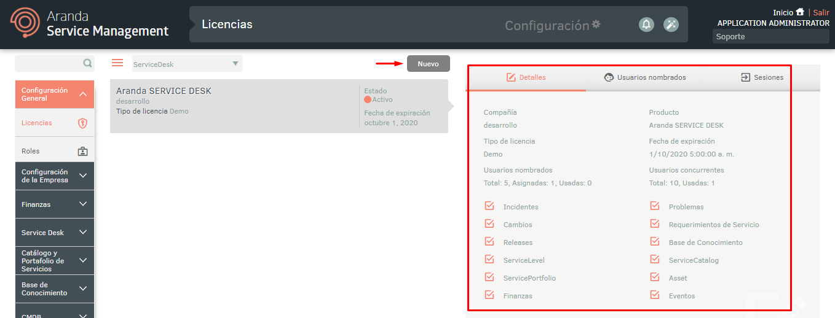
Task: Click the sidebar search input field
Action: (x=49, y=63)
